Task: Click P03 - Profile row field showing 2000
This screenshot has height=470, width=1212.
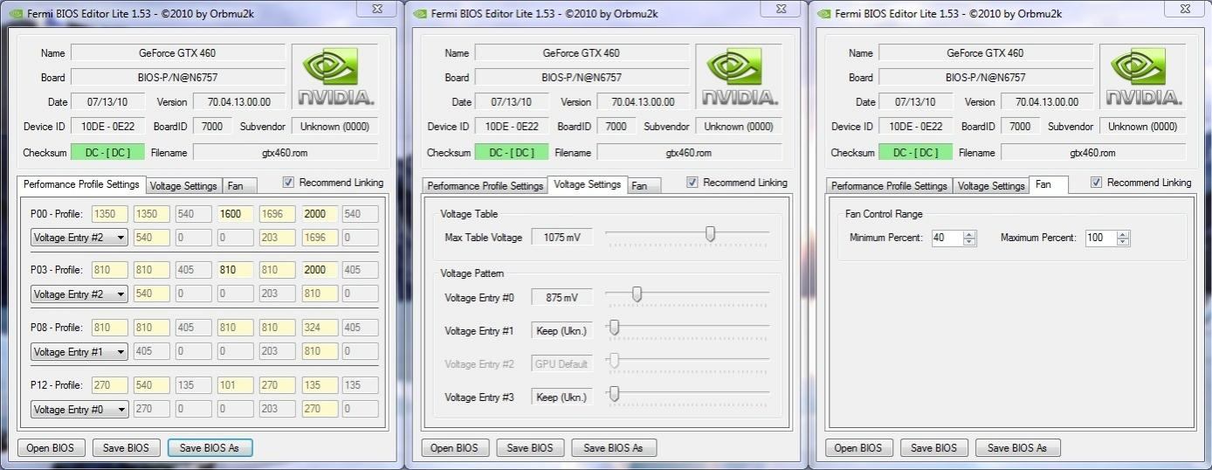Action: click(320, 270)
